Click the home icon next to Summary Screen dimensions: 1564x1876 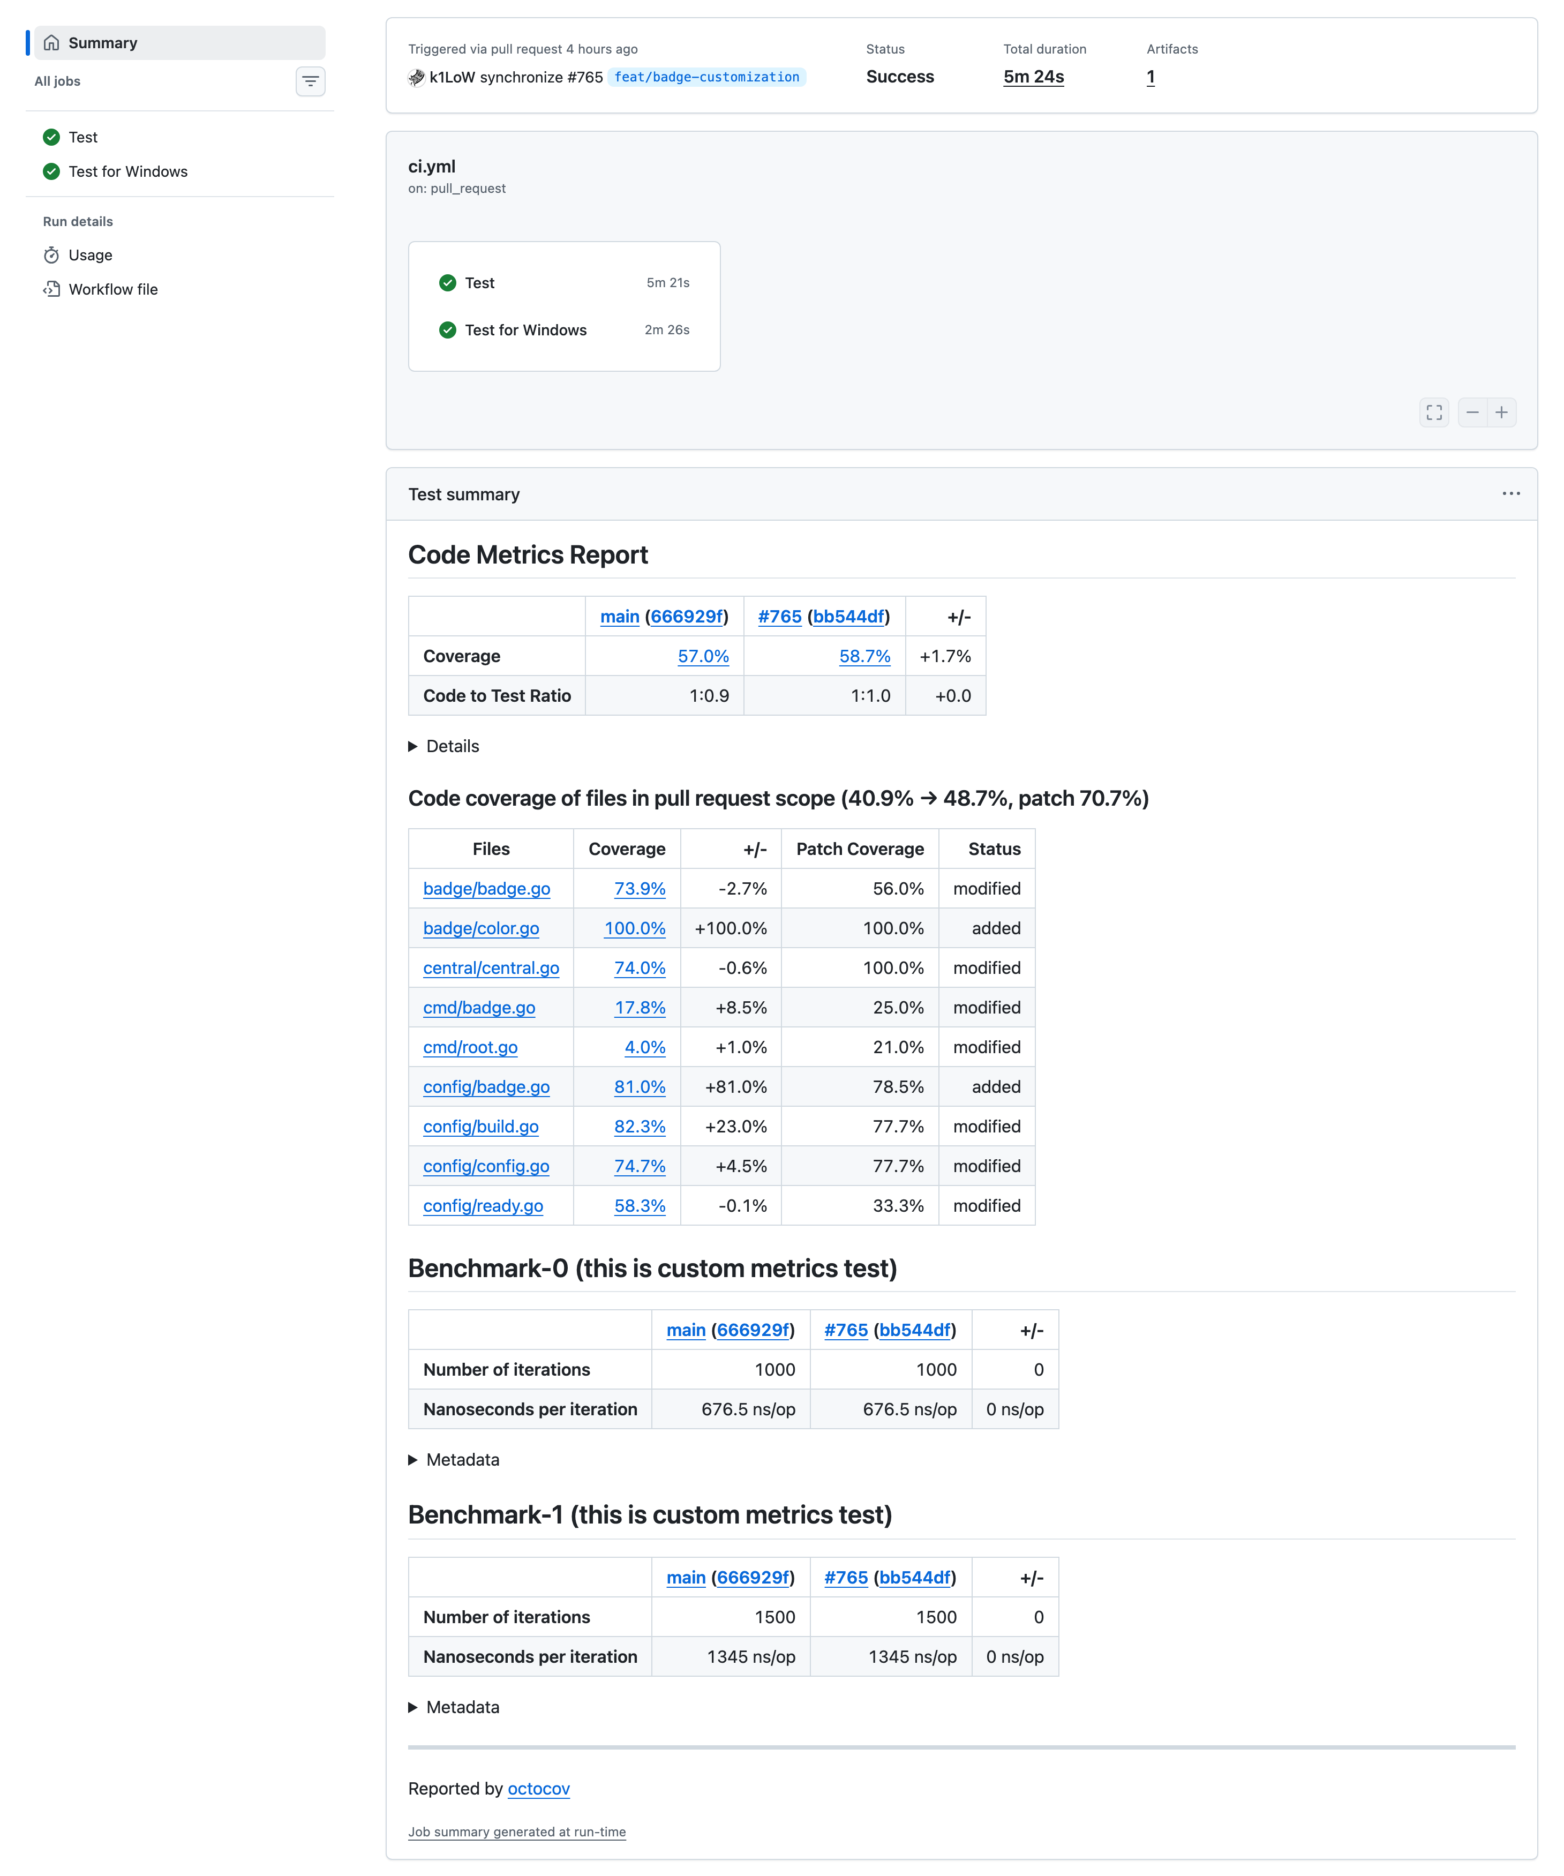click(x=52, y=43)
